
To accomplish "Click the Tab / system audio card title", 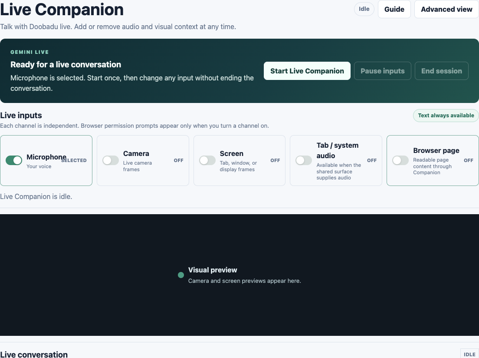I will (338, 151).
